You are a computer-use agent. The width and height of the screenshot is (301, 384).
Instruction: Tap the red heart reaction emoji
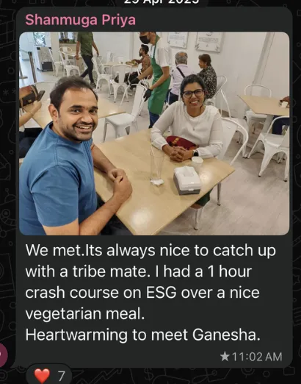pyautogui.click(x=42, y=375)
